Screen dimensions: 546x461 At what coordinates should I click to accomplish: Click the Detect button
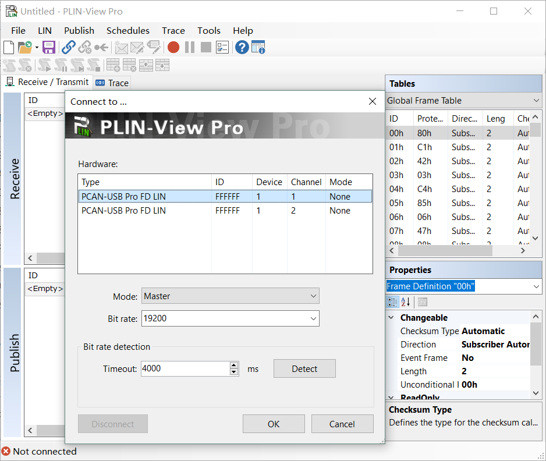click(304, 368)
